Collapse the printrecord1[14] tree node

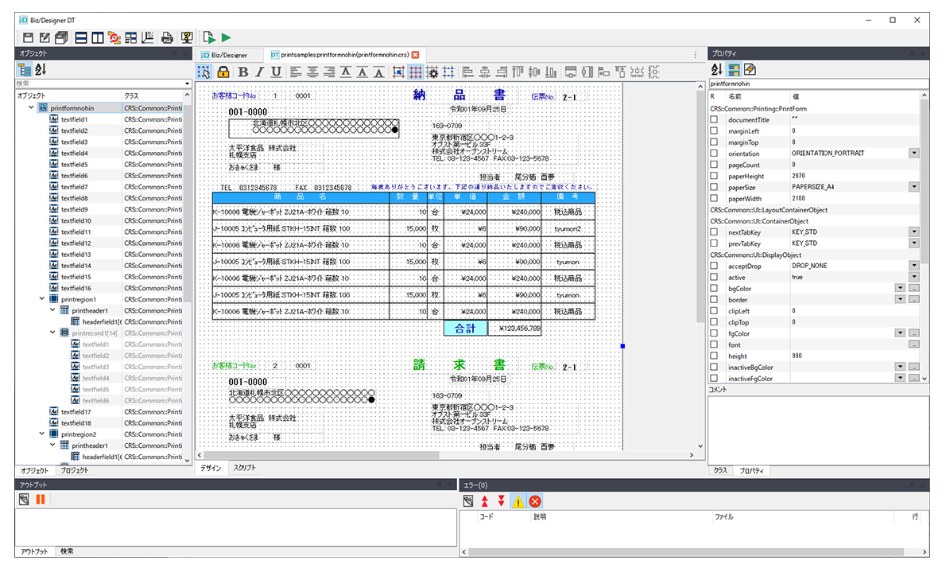[x=53, y=333]
